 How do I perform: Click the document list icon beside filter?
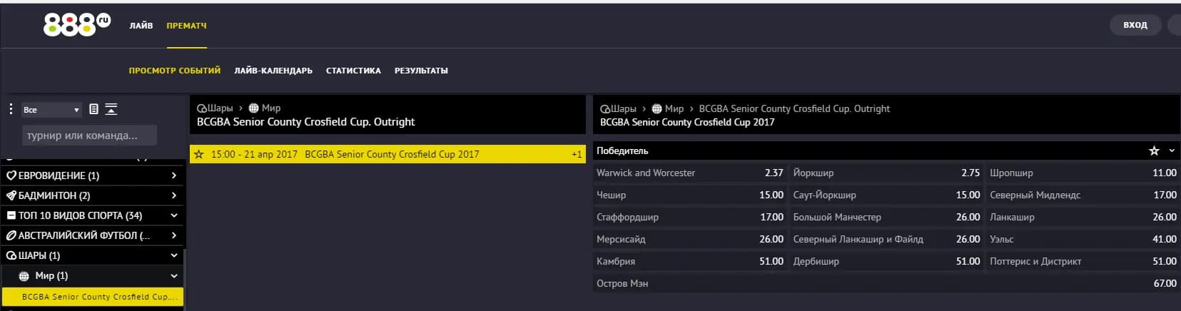pos(93,109)
